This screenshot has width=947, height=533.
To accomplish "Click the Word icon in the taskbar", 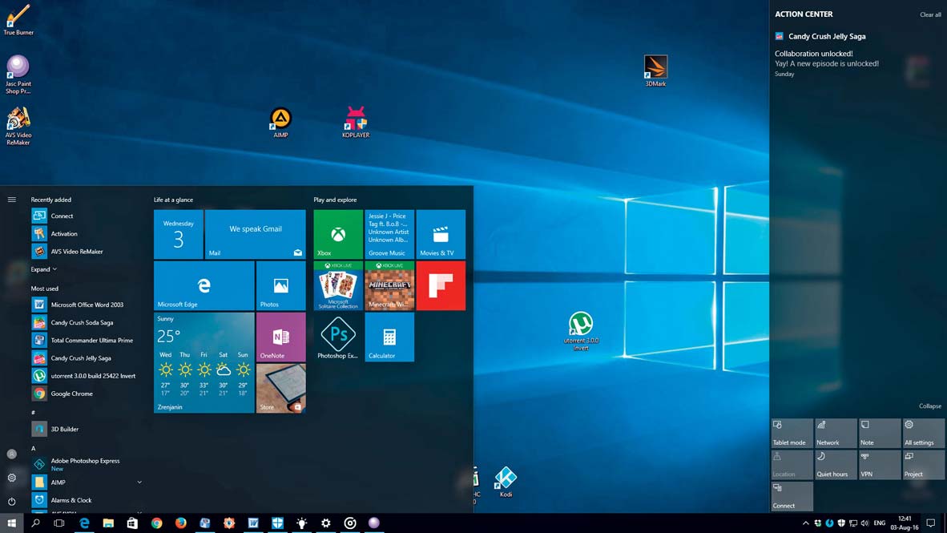I will 253,523.
